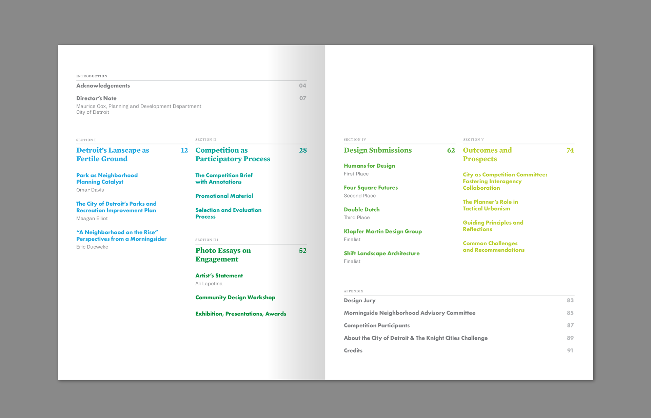The image size is (651, 418).
Task: Click 'Four Square Futures' entry
Action: click(x=371, y=188)
